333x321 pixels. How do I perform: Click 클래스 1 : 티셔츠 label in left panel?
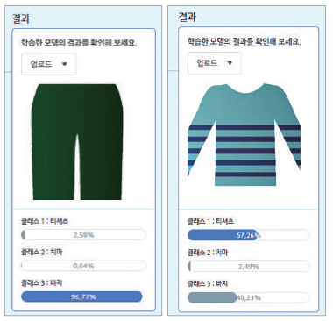(45, 221)
